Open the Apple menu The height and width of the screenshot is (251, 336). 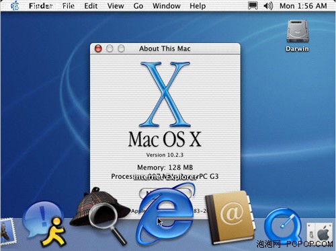[x=15, y=6]
